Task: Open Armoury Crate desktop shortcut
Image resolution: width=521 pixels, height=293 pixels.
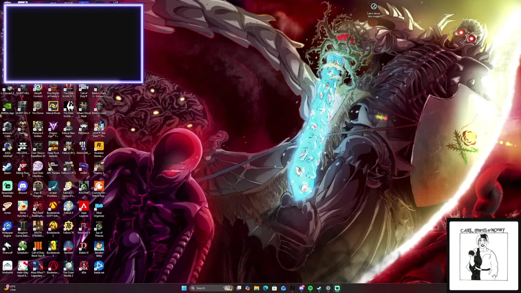Action: (x=7, y=130)
